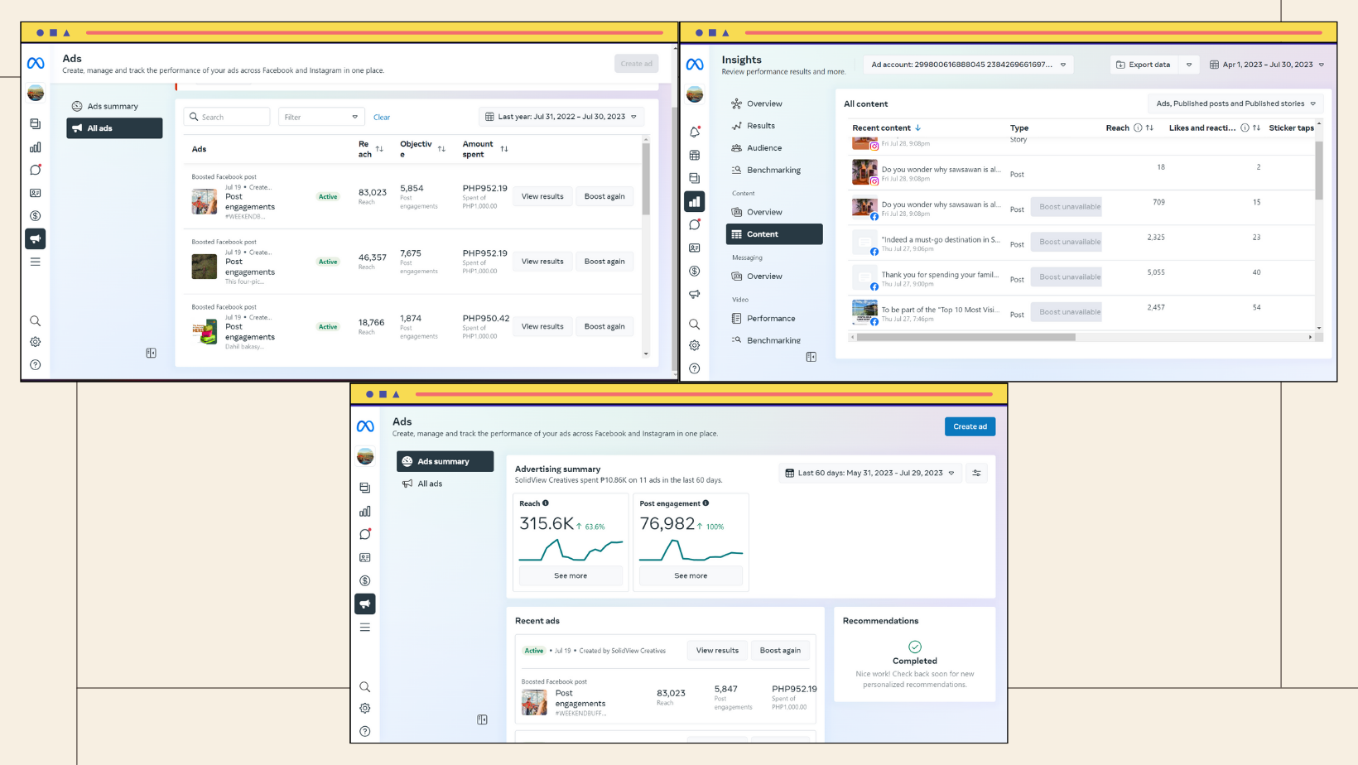Click the dollar Monetization icon in the Insights window sidebar
Viewport: 1358px width, 765px height.
[x=695, y=271]
